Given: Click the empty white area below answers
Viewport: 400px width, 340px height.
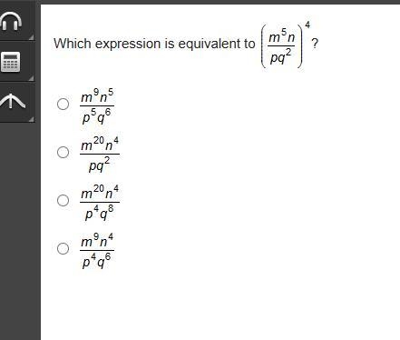Looking at the screenshot, I should click(x=220, y=303).
